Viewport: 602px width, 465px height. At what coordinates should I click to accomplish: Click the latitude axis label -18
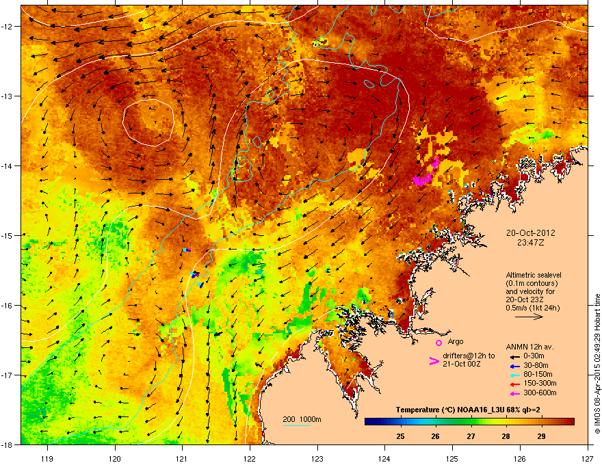[8, 444]
